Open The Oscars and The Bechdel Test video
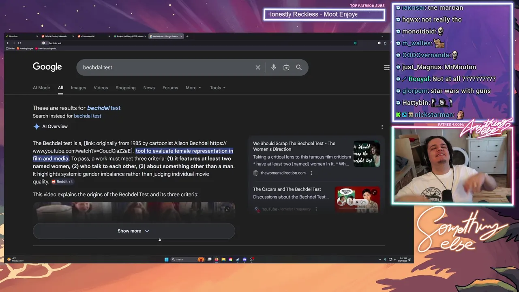519x292 pixels. pyautogui.click(x=287, y=189)
